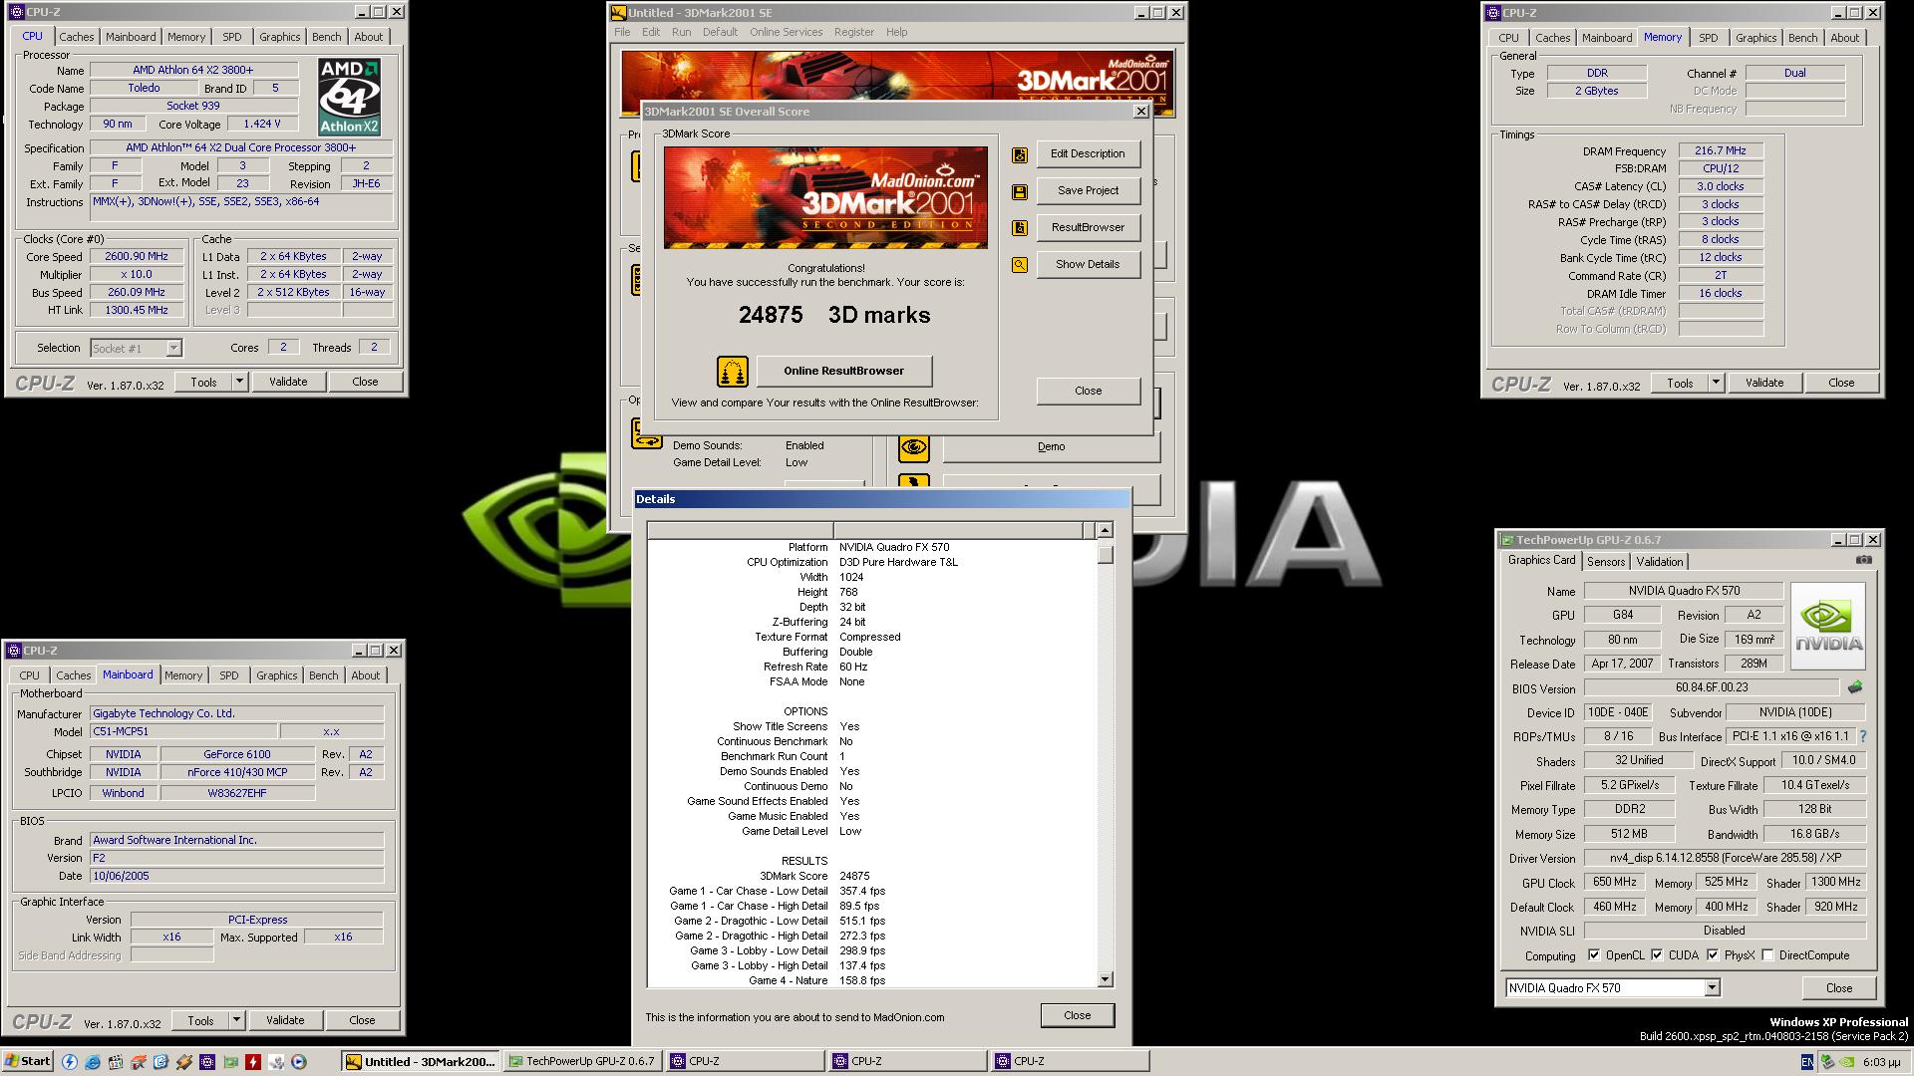The height and width of the screenshot is (1076, 1914).
Task: Open the File menu in 3DMark2001
Action: coord(622,32)
